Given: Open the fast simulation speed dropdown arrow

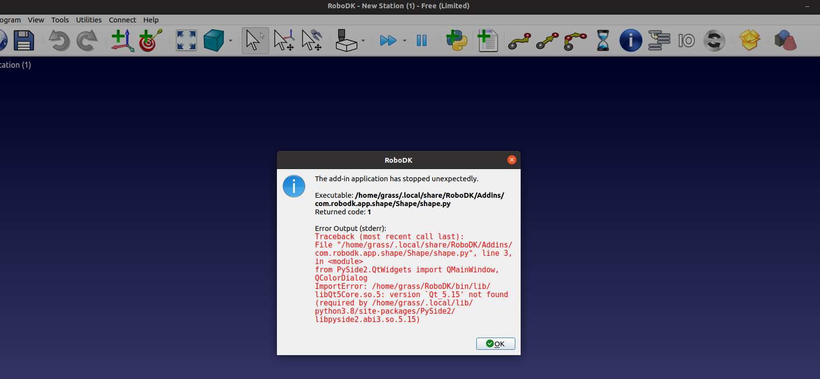Looking at the screenshot, I should pyautogui.click(x=405, y=41).
